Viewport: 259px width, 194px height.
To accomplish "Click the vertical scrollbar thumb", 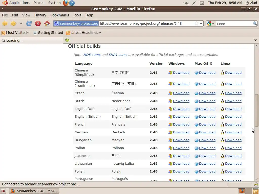I will click(256, 110).
